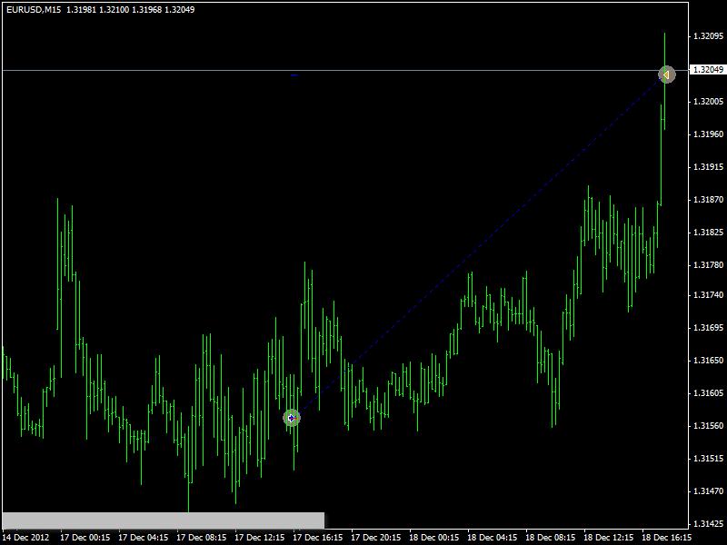This screenshot has height=545, width=727.
Task: Click the 1.31515 price scale label
Action: [708, 459]
